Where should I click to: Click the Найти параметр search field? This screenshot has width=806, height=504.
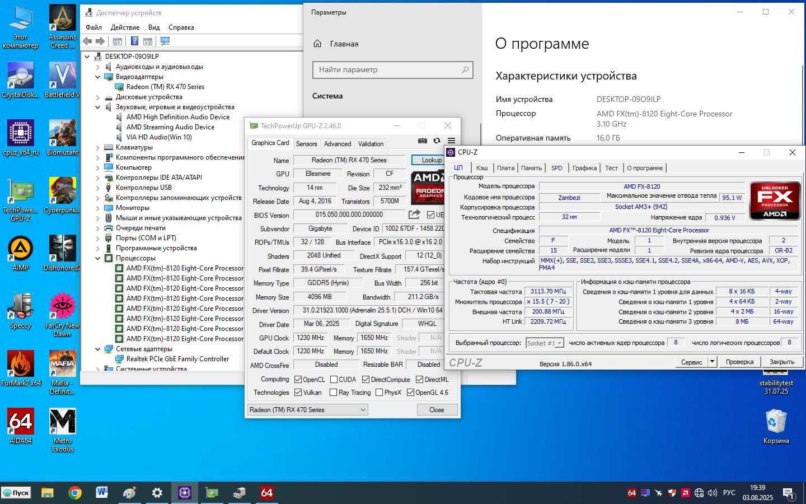pyautogui.click(x=393, y=69)
